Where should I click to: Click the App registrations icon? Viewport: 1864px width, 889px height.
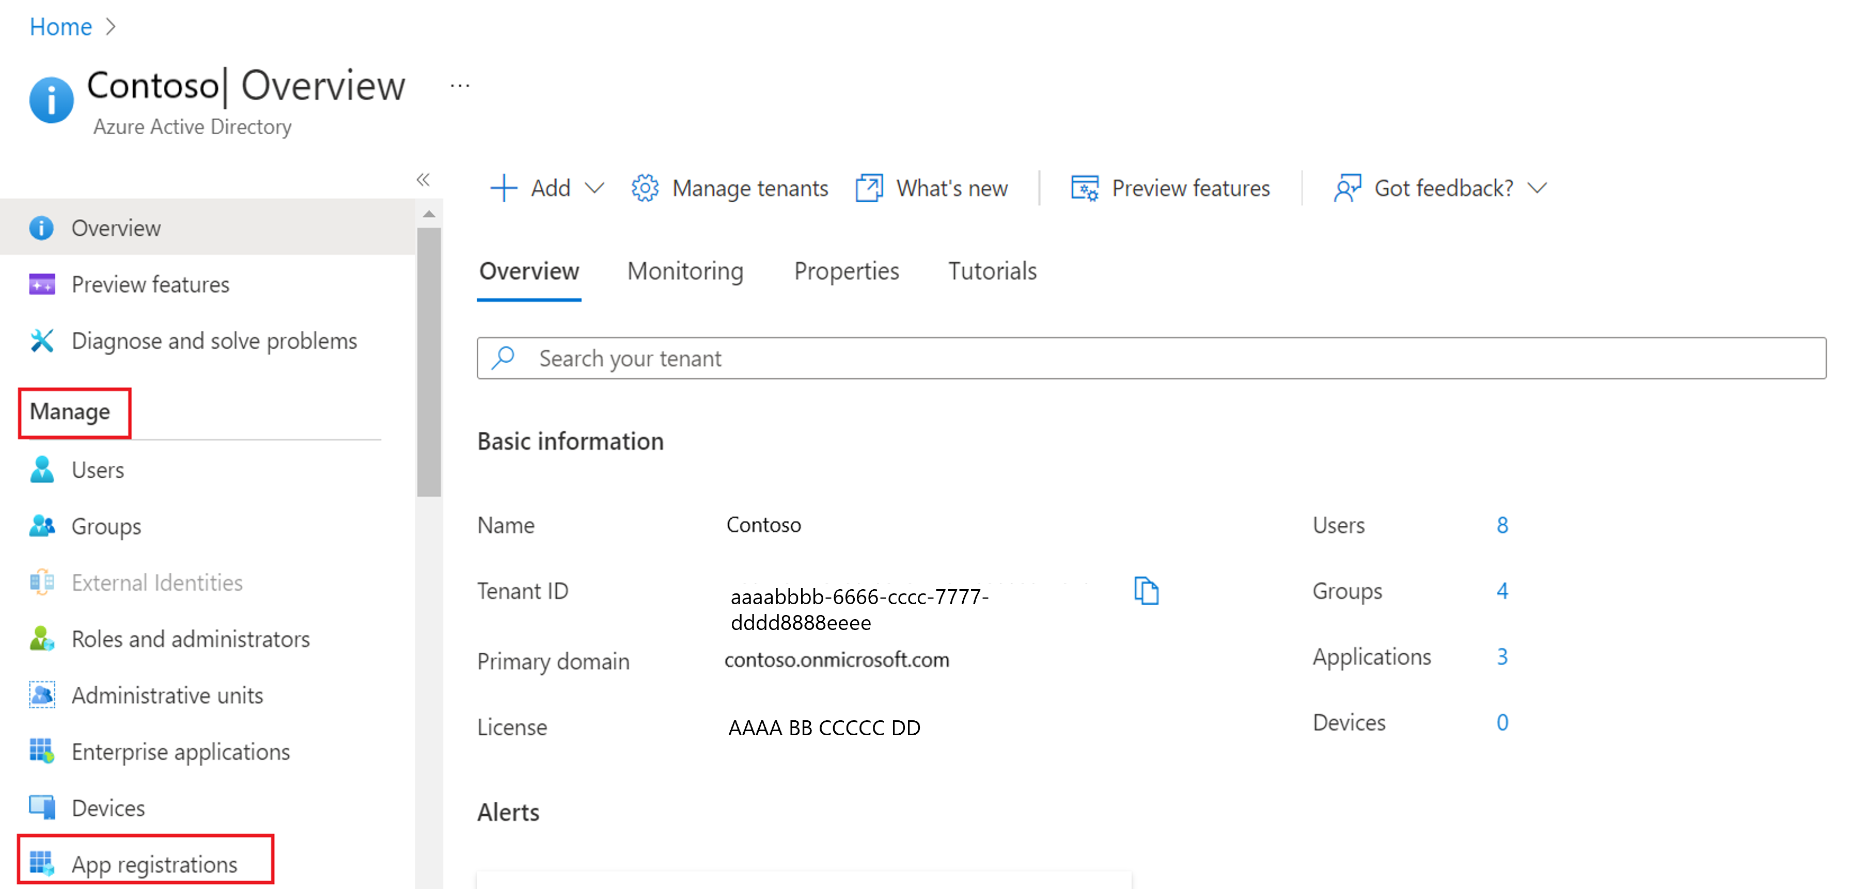41,863
